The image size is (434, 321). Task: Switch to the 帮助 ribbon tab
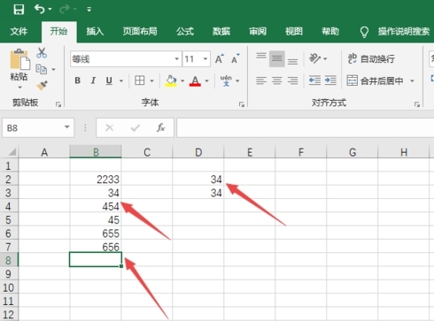point(330,31)
